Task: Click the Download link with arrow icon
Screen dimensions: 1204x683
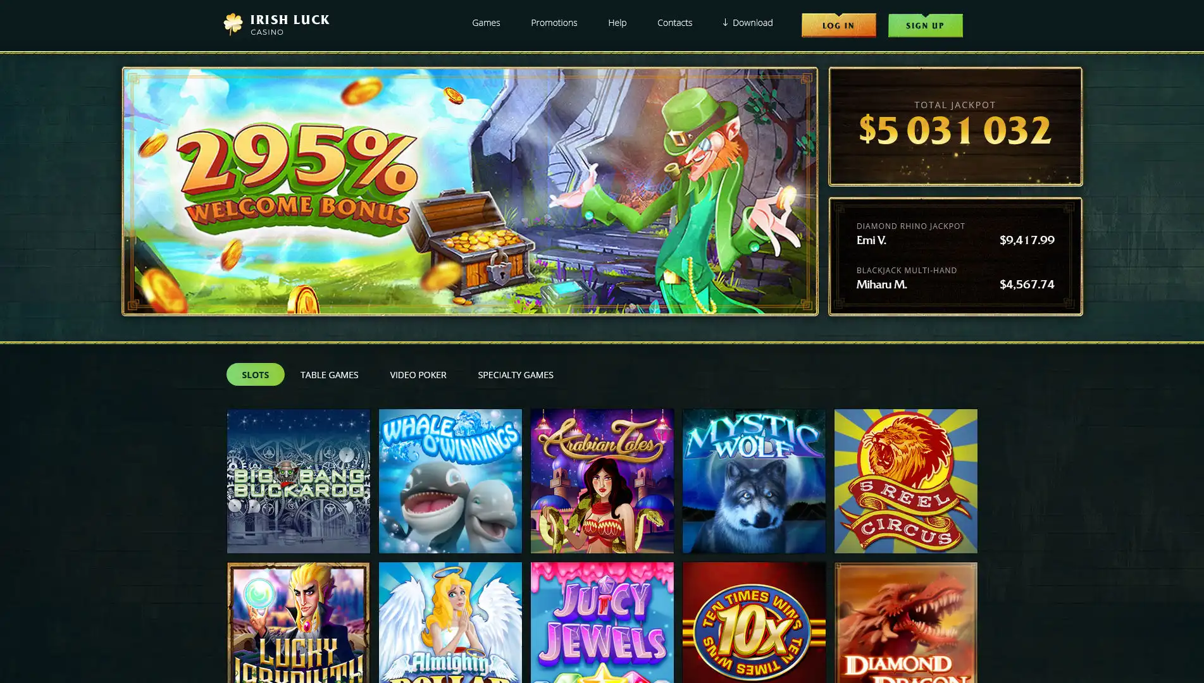Action: point(747,23)
